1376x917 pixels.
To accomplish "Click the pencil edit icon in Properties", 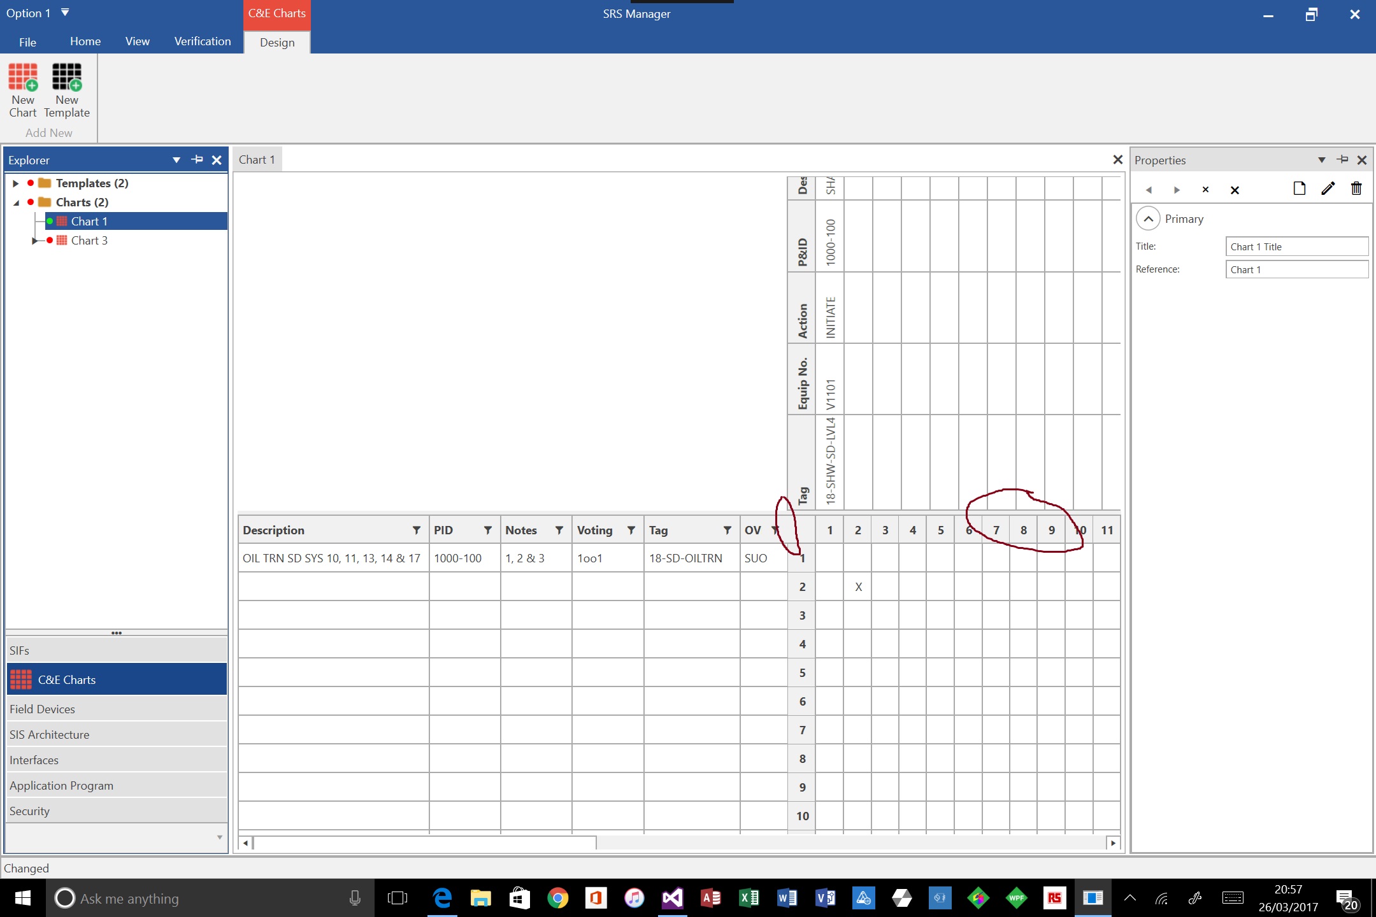I will tap(1328, 188).
